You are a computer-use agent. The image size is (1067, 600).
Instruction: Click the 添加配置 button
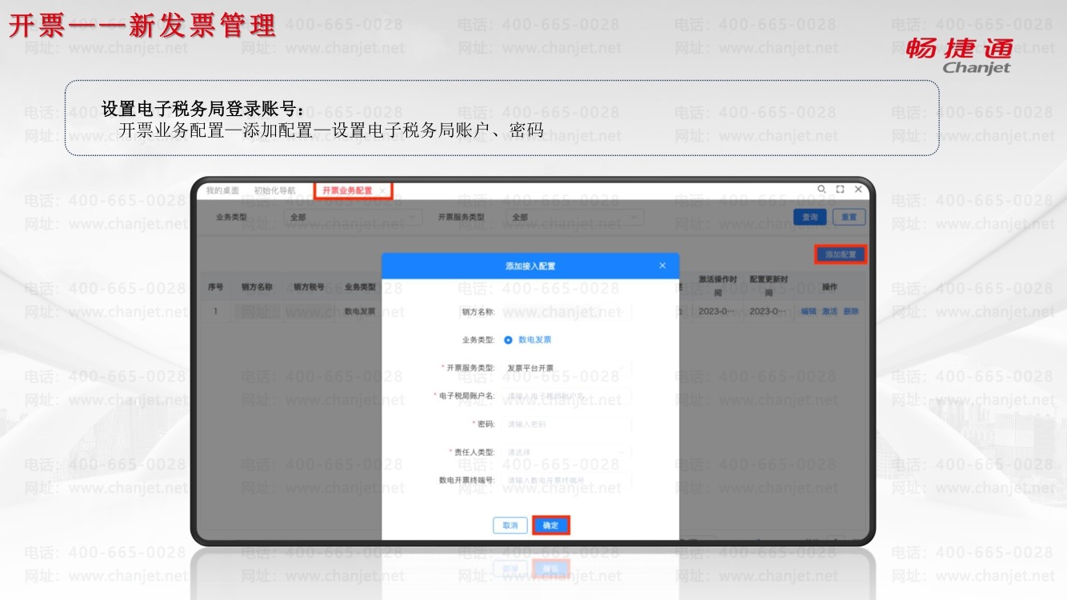point(841,254)
